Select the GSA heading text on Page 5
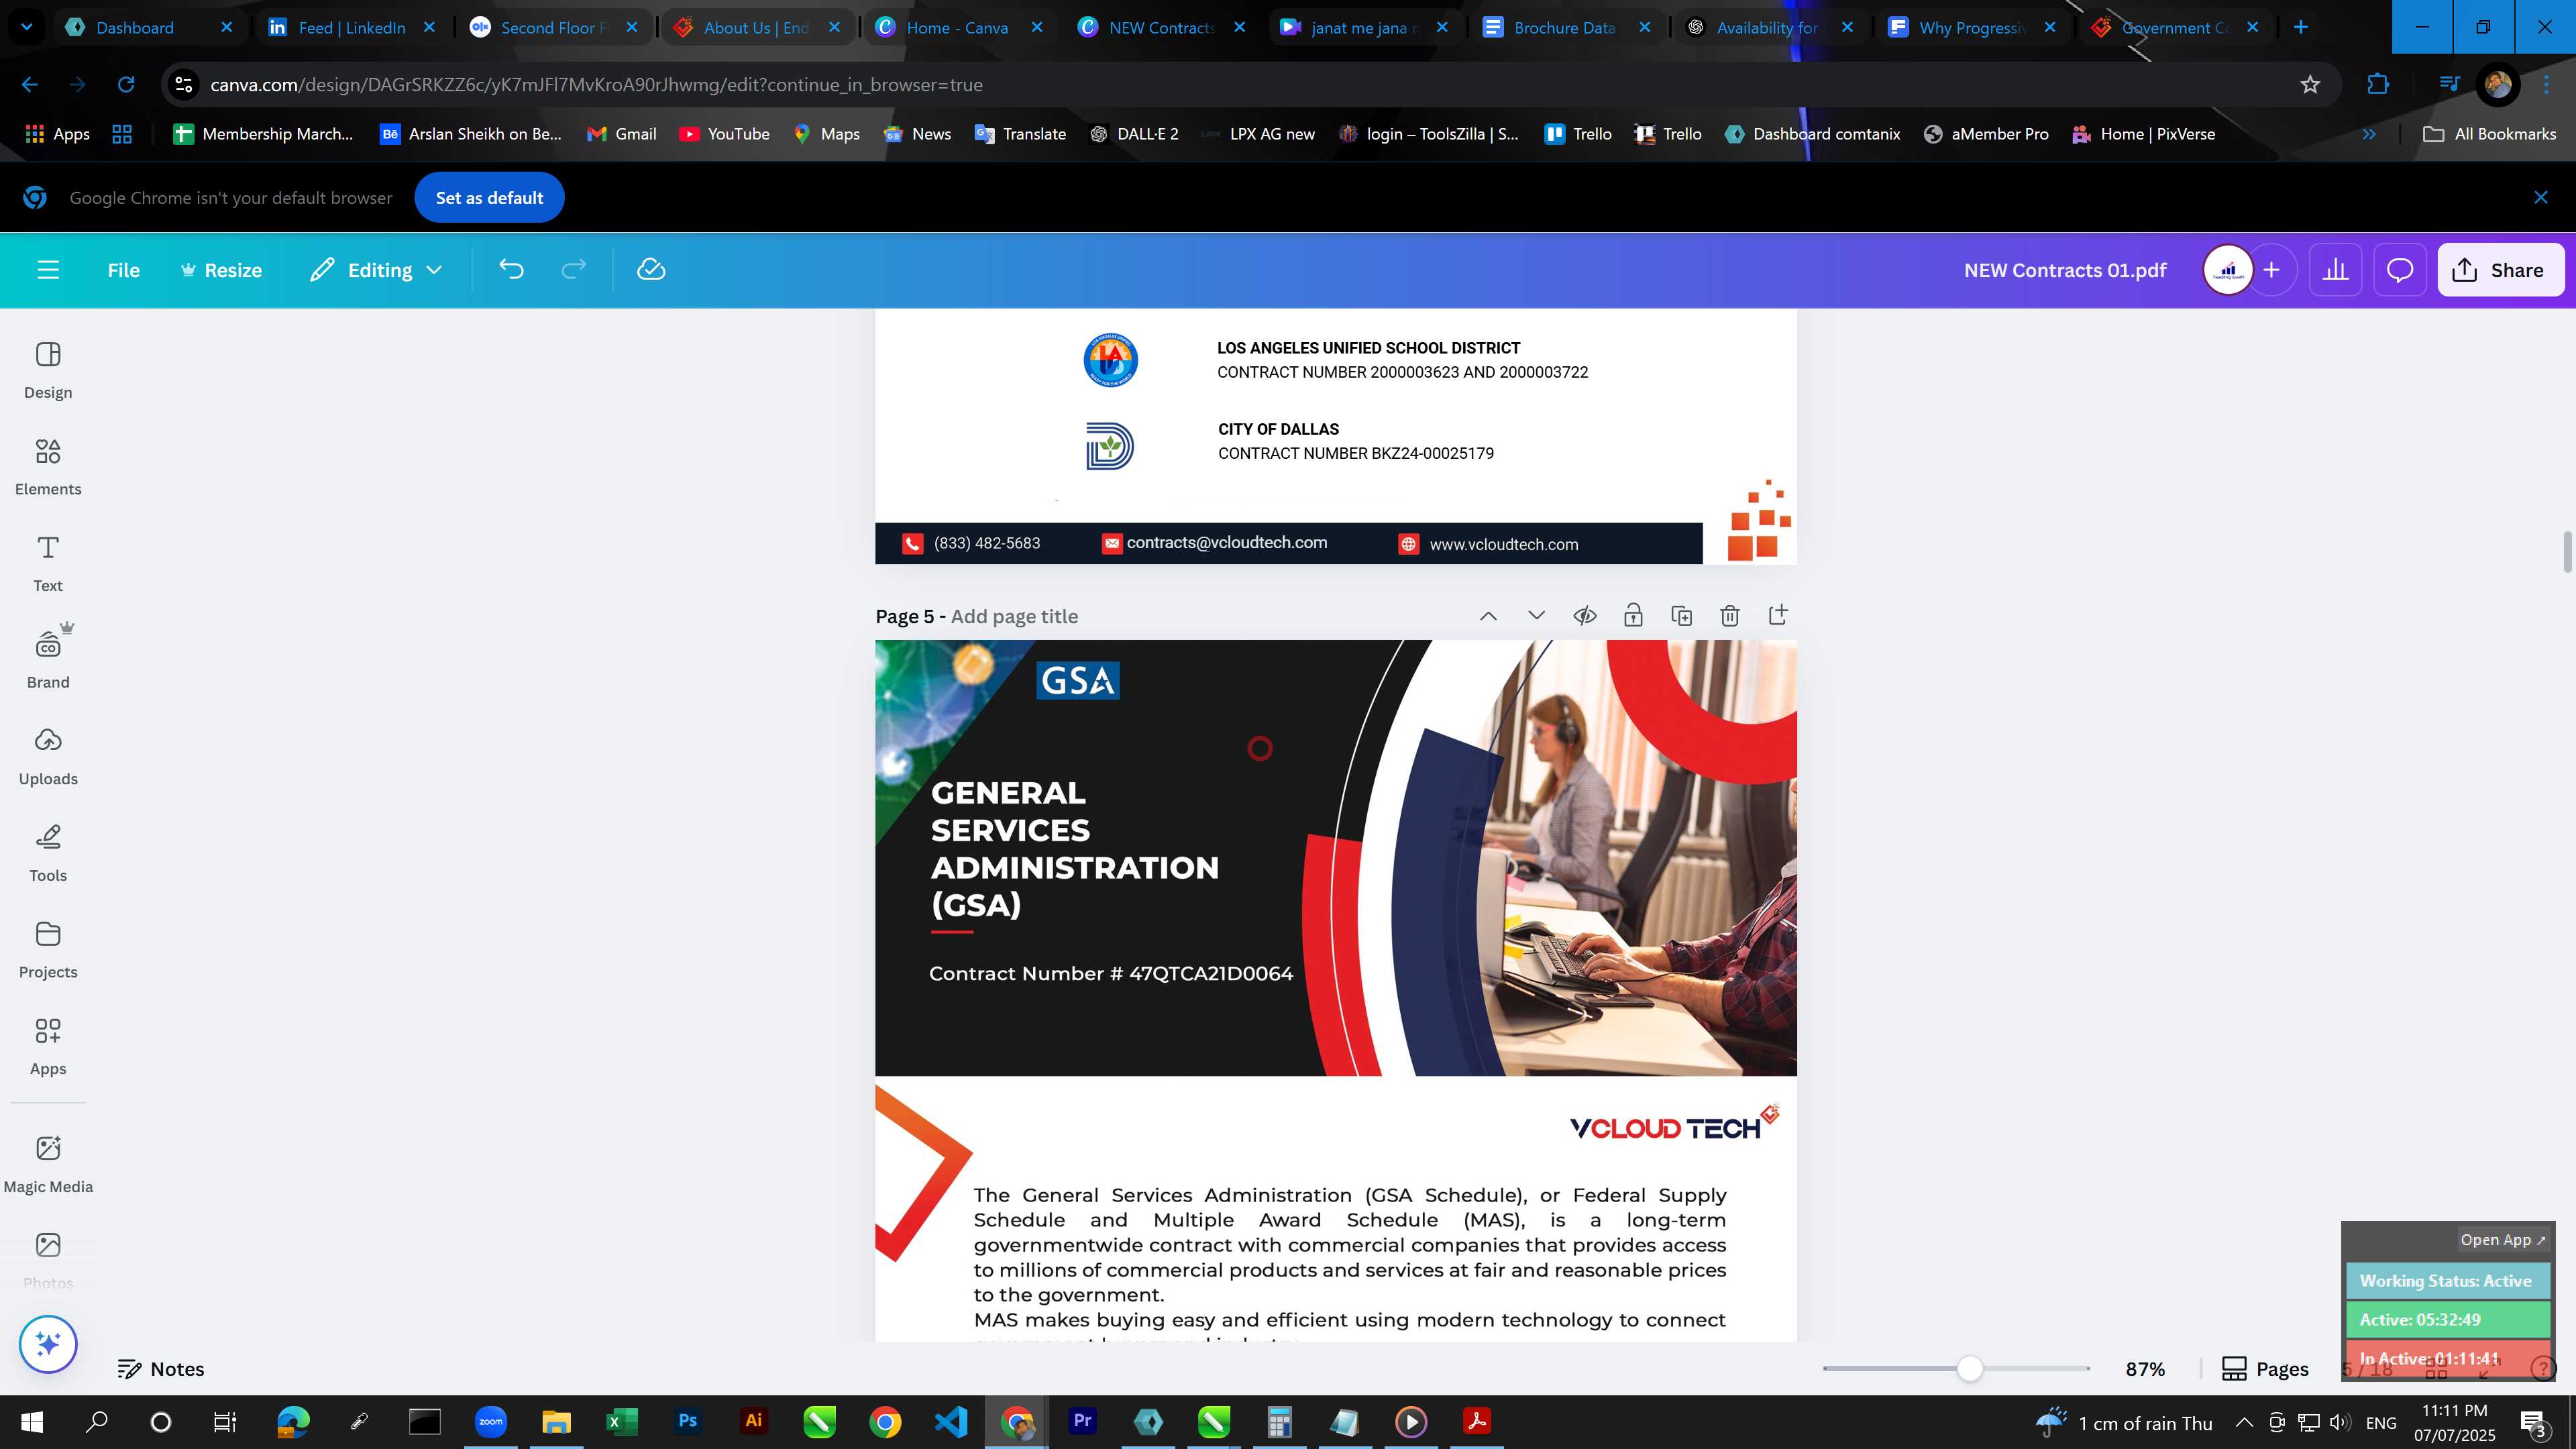Screen dimensions: 2576x1449 tap(1075, 848)
